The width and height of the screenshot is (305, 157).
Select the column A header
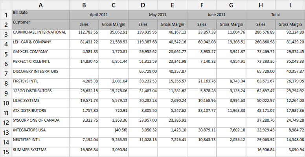(x=40, y=5)
